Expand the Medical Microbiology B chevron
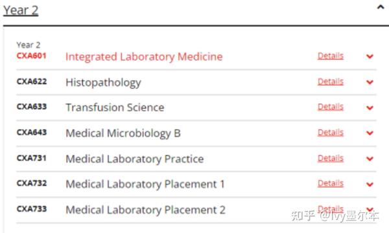 tap(370, 133)
